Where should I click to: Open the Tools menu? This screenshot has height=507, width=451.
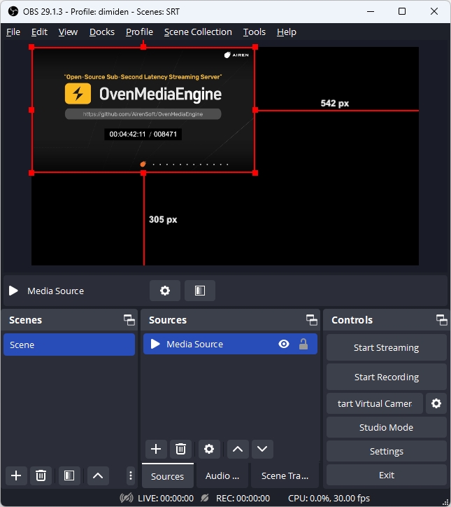(255, 32)
